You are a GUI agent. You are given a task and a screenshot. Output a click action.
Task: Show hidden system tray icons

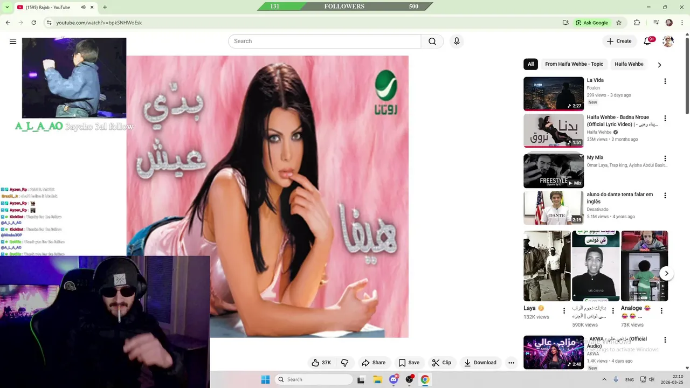[x=604, y=379]
